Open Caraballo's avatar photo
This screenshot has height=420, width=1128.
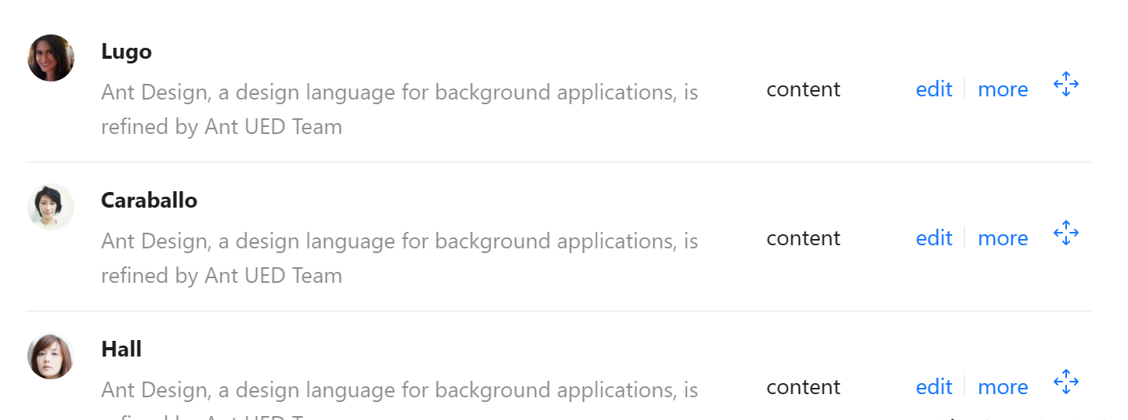point(51,207)
